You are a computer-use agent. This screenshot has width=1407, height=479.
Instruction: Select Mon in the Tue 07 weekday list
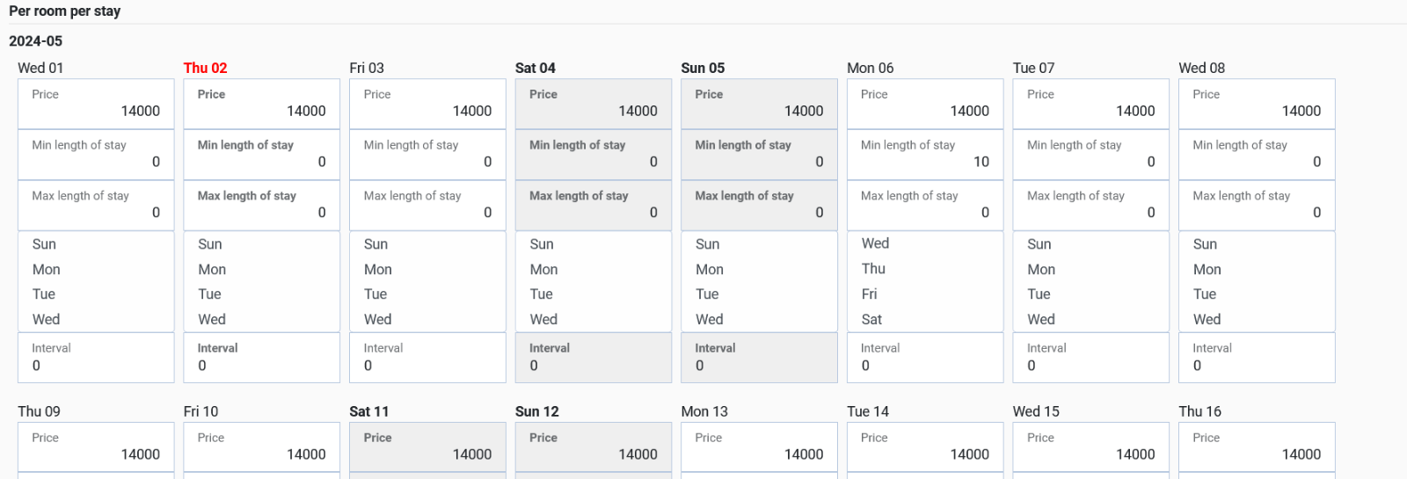click(x=1041, y=270)
